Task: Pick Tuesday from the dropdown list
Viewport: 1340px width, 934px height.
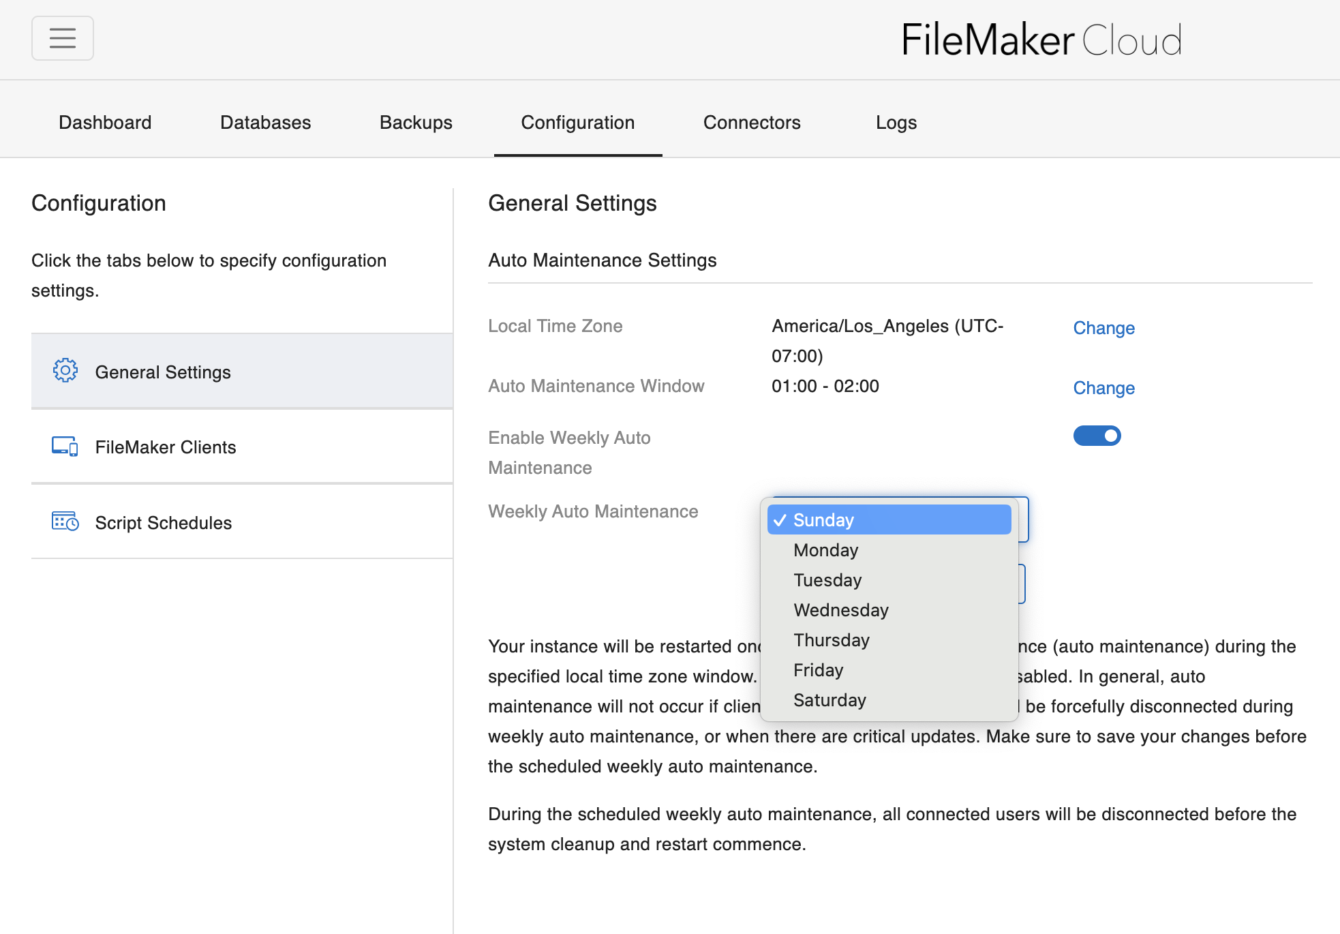Action: (827, 580)
